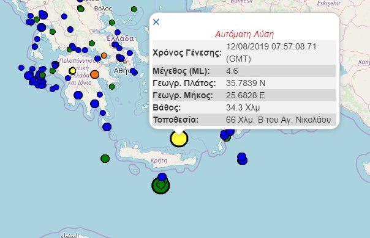
Task: Select the small orange marker near Corinth
Action: (104, 56)
